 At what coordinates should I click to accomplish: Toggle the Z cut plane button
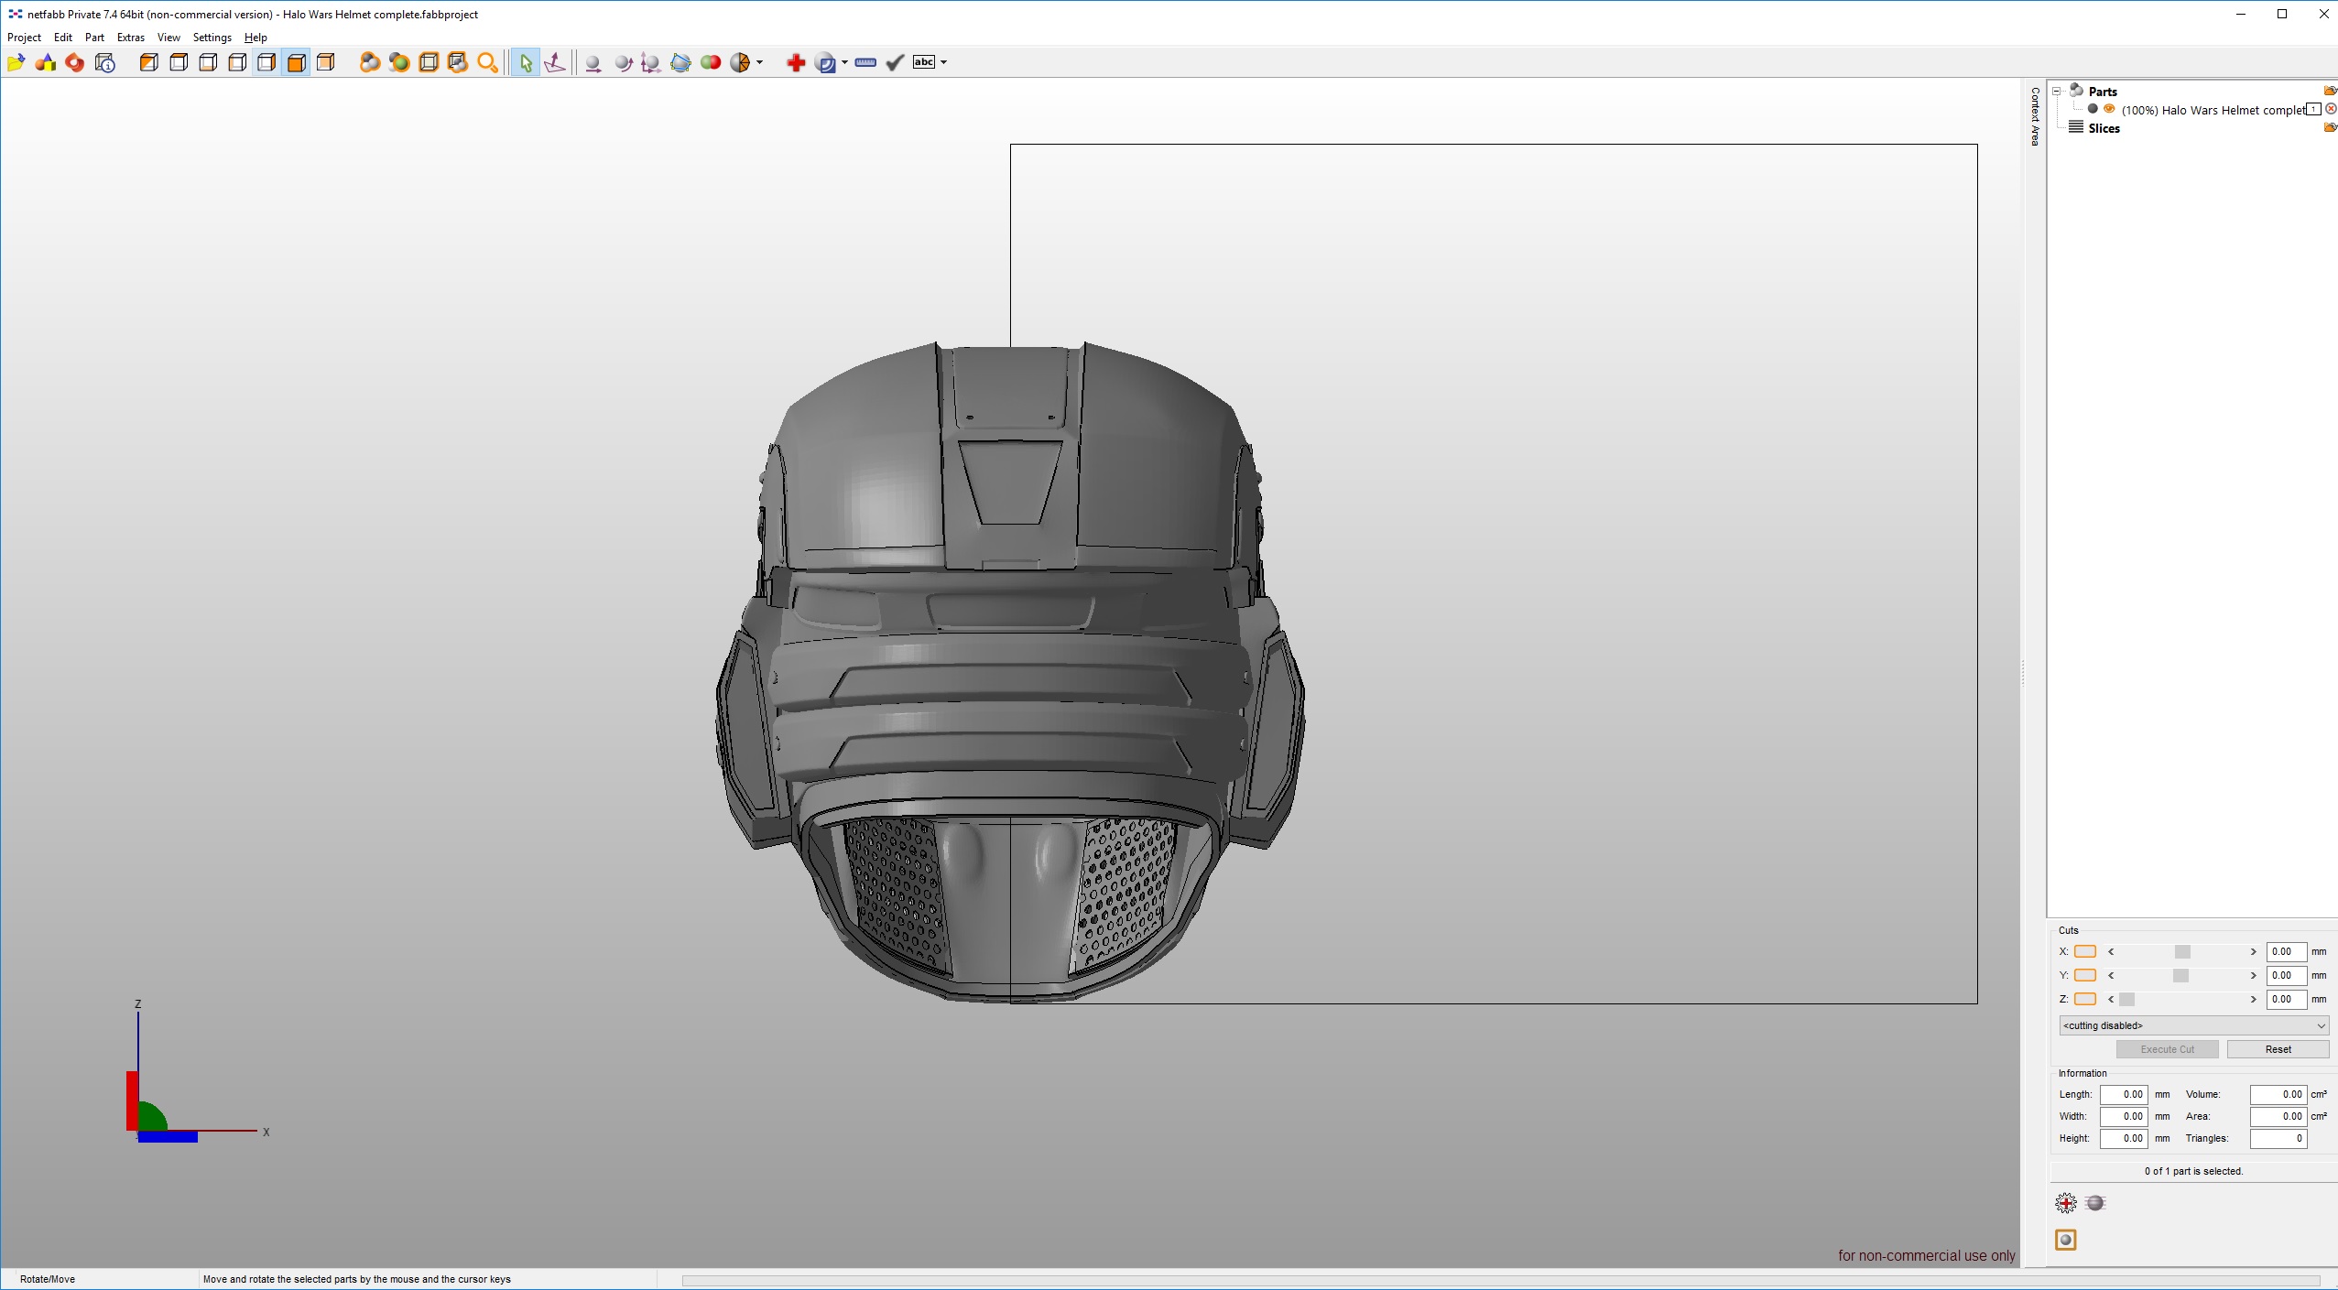[2085, 999]
